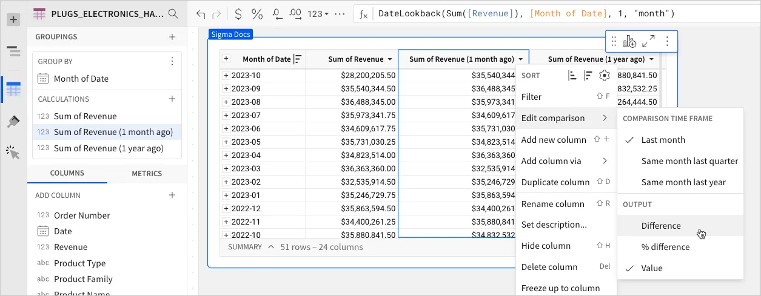Click Hide column
The image size is (761, 296).
click(x=566, y=246)
